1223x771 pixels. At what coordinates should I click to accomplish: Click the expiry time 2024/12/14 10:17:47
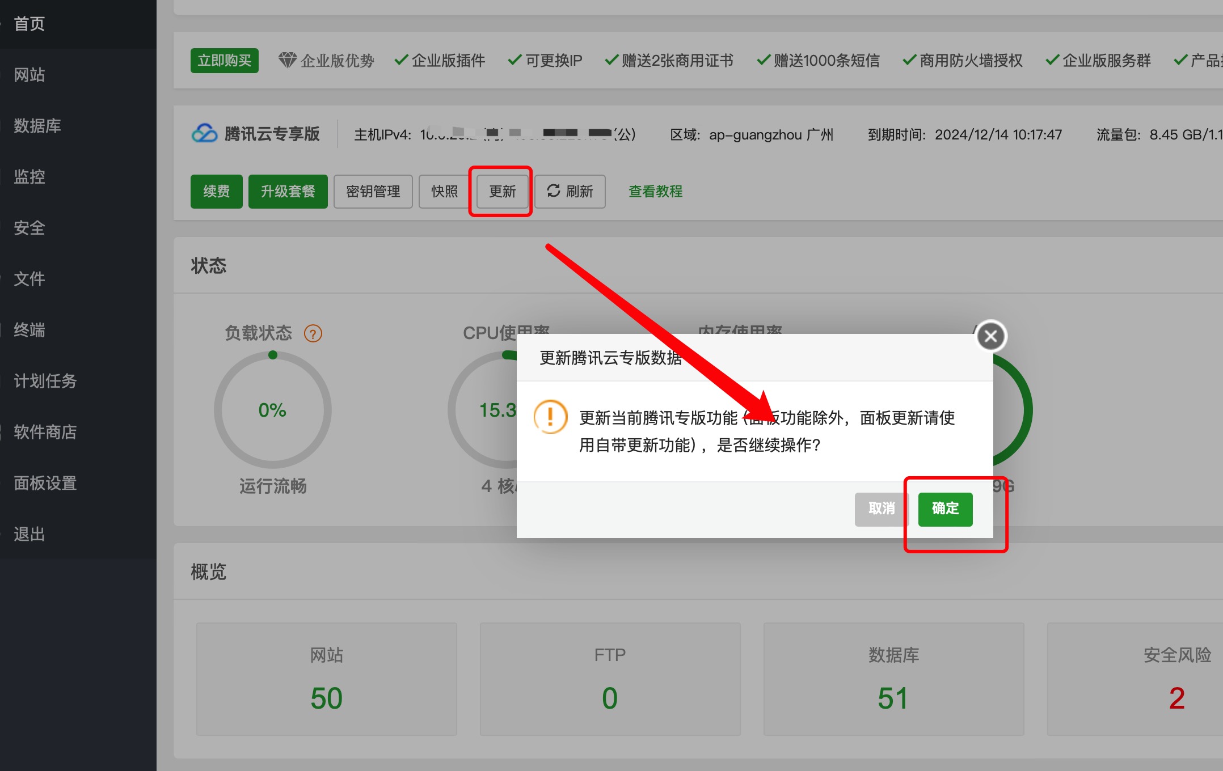[x=998, y=135]
